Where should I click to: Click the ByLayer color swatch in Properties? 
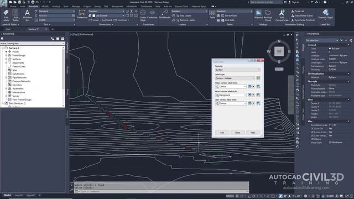click(330, 49)
